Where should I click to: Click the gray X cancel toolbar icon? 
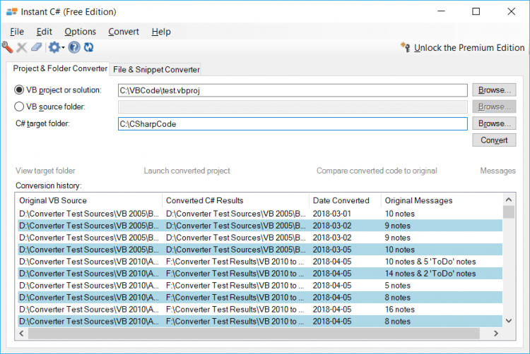22,48
